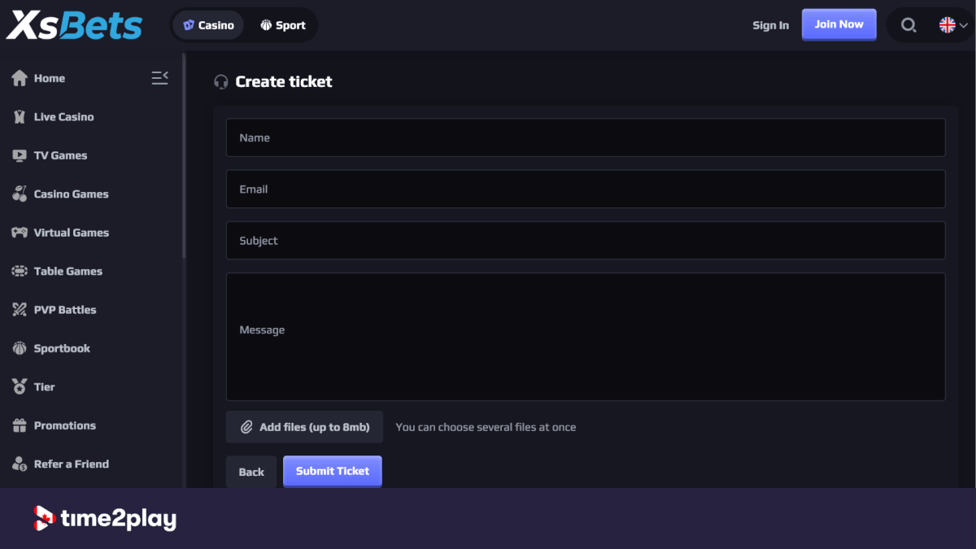Click the Refer a Friend icon

[20, 464]
